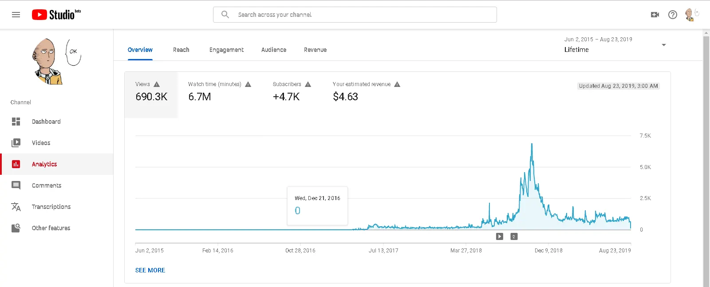Click the warning triangle beside Views
The height and width of the screenshot is (287, 710).
[157, 84]
